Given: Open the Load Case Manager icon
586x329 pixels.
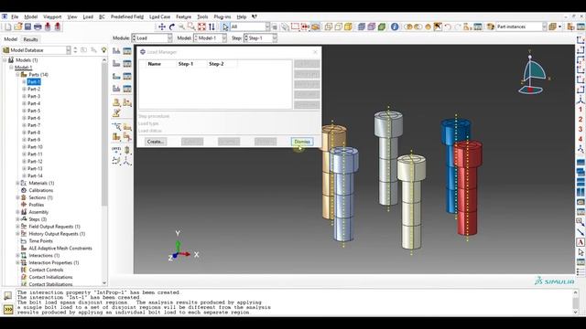Looking at the screenshot, I should (127, 89).
